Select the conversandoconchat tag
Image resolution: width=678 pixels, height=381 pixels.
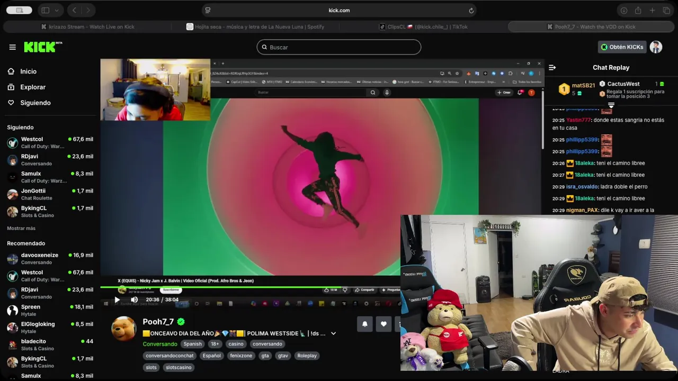(x=169, y=356)
